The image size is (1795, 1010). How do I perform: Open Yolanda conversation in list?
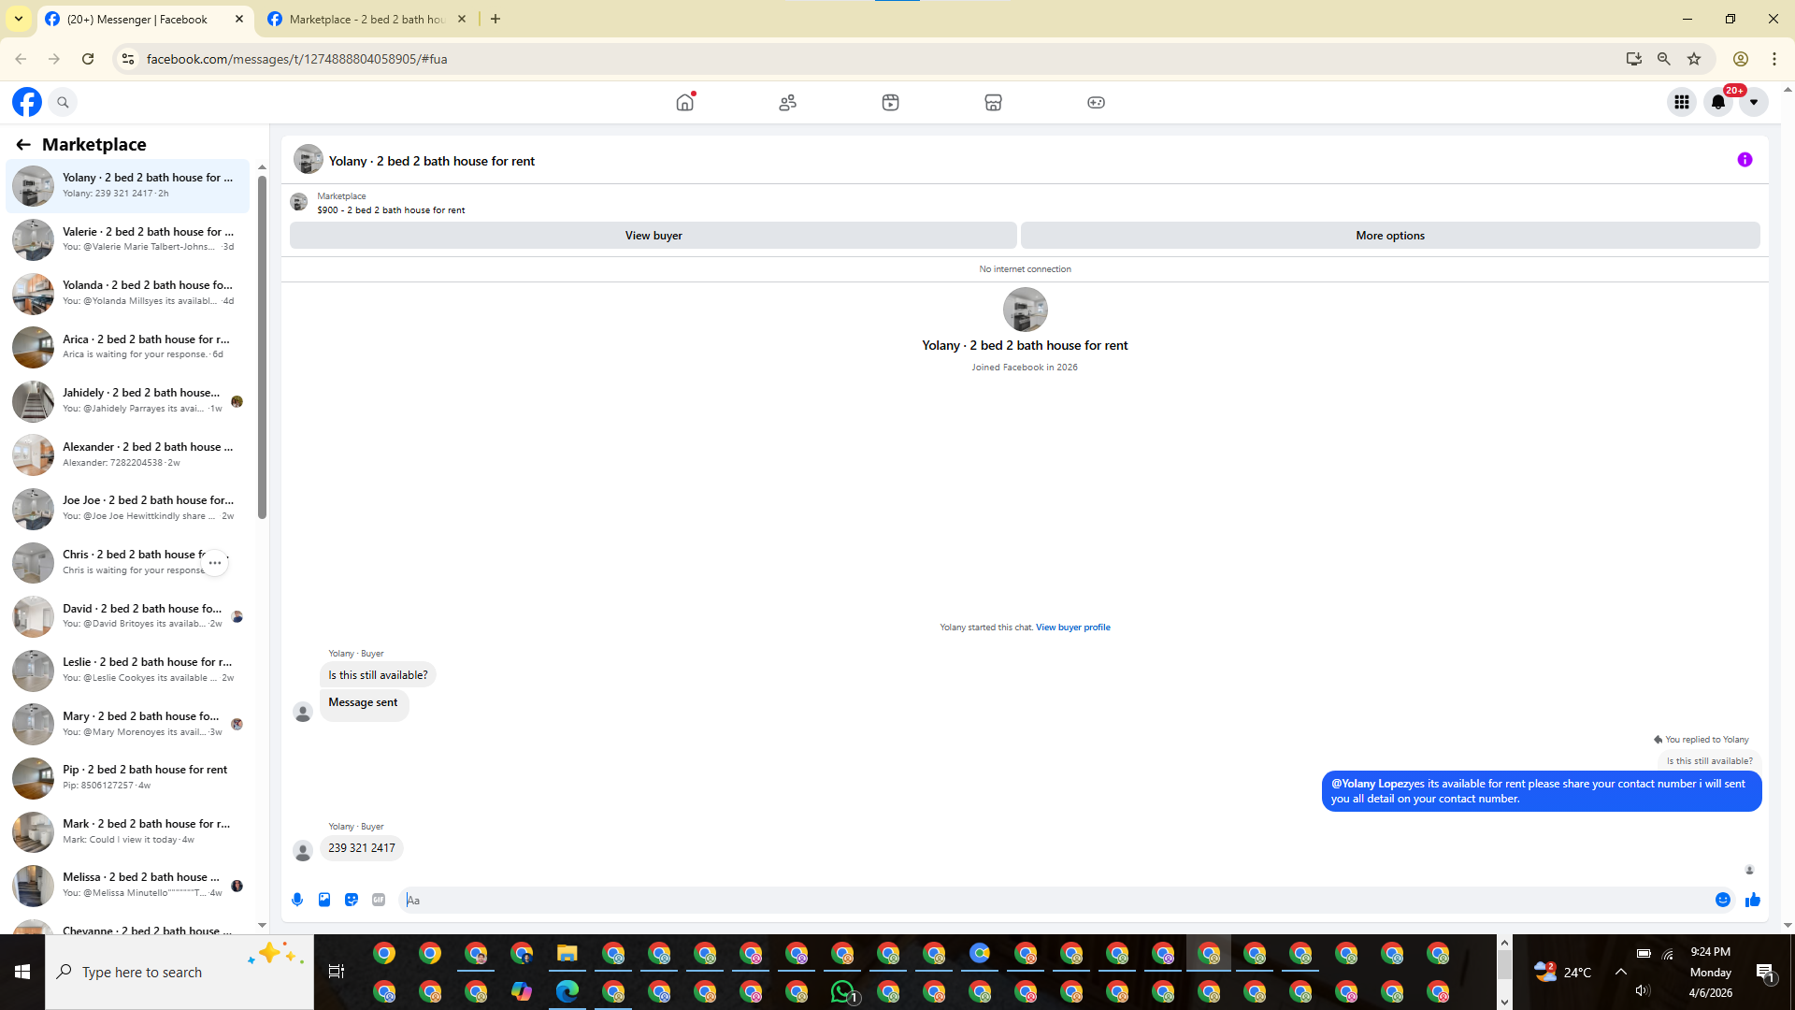coord(128,294)
